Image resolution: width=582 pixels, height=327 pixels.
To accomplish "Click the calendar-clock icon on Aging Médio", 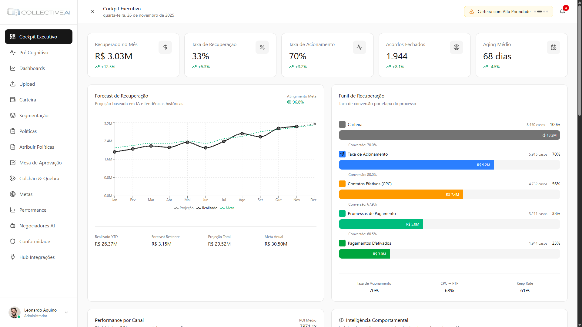I will (x=554, y=47).
